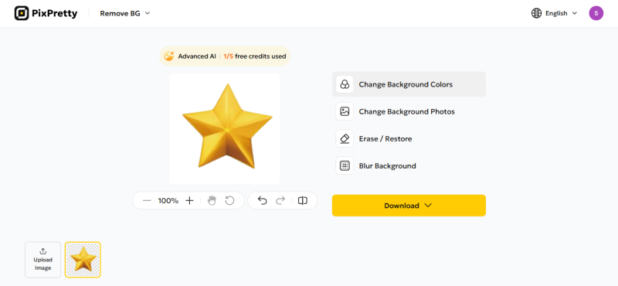Click the yellow Download button
The width and height of the screenshot is (618, 286).
coord(409,206)
